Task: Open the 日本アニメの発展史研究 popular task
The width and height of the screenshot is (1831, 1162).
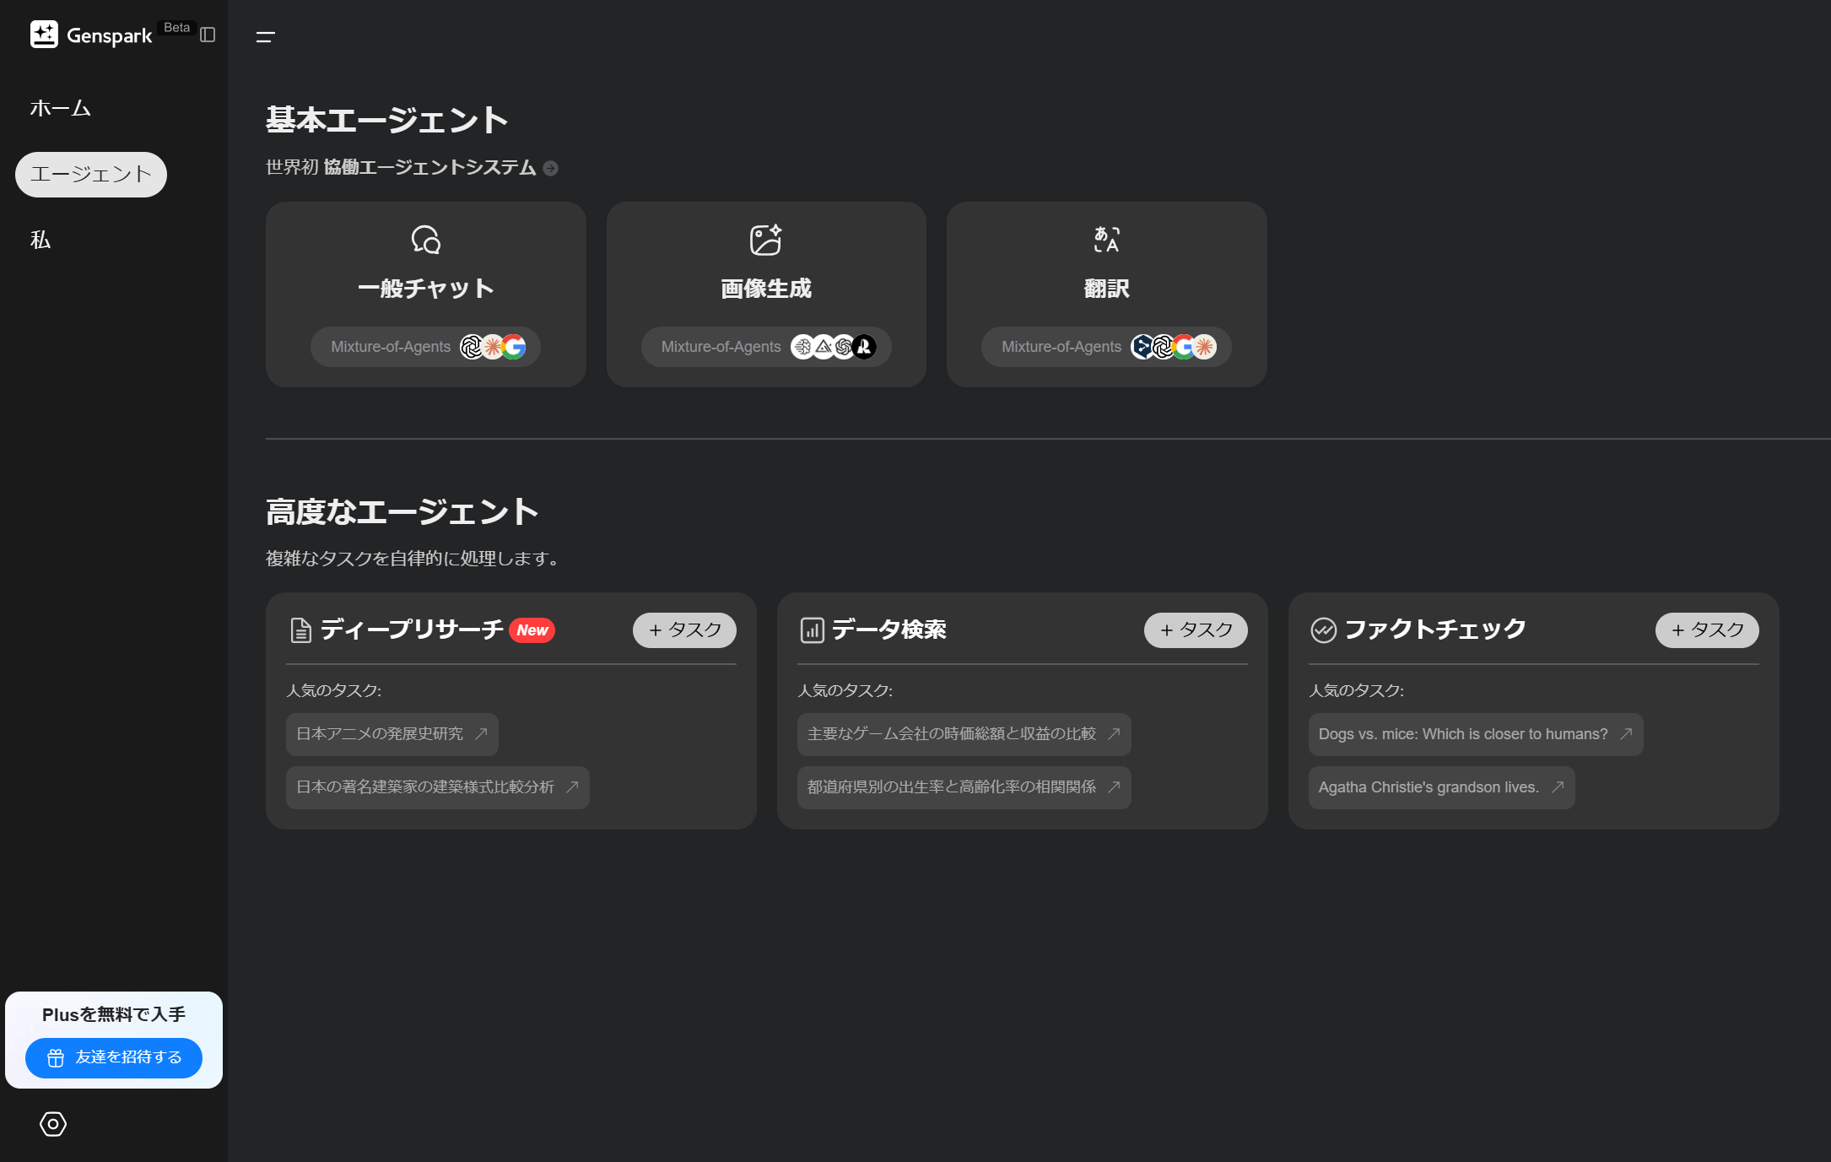Action: (x=391, y=734)
